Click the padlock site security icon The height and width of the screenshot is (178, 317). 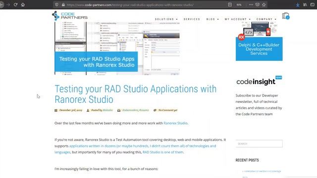(x=63, y=4)
